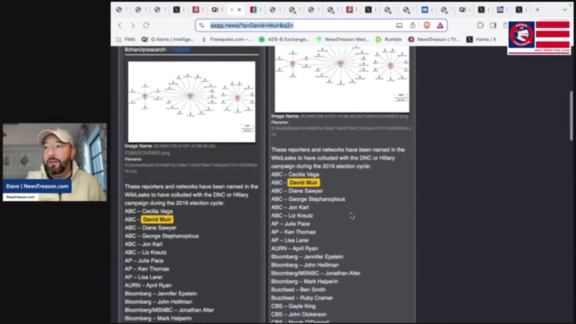
Task: Open the Brave Rewards triangle icon
Action: [x=440, y=26]
